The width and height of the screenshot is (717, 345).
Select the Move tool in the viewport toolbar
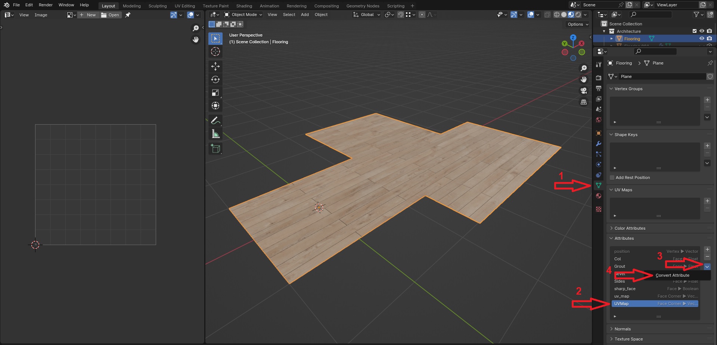(215, 66)
